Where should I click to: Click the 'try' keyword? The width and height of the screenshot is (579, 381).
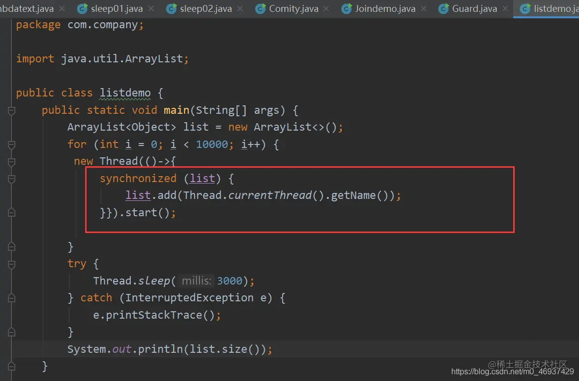(x=77, y=264)
